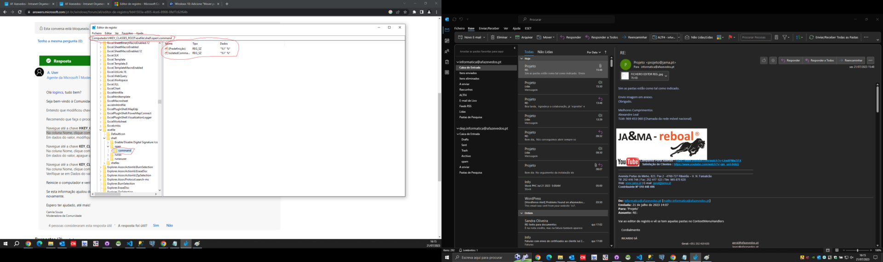Click the Tasks icon in Outlook sidebar
The width and height of the screenshot is (883, 262).
pos(447,62)
